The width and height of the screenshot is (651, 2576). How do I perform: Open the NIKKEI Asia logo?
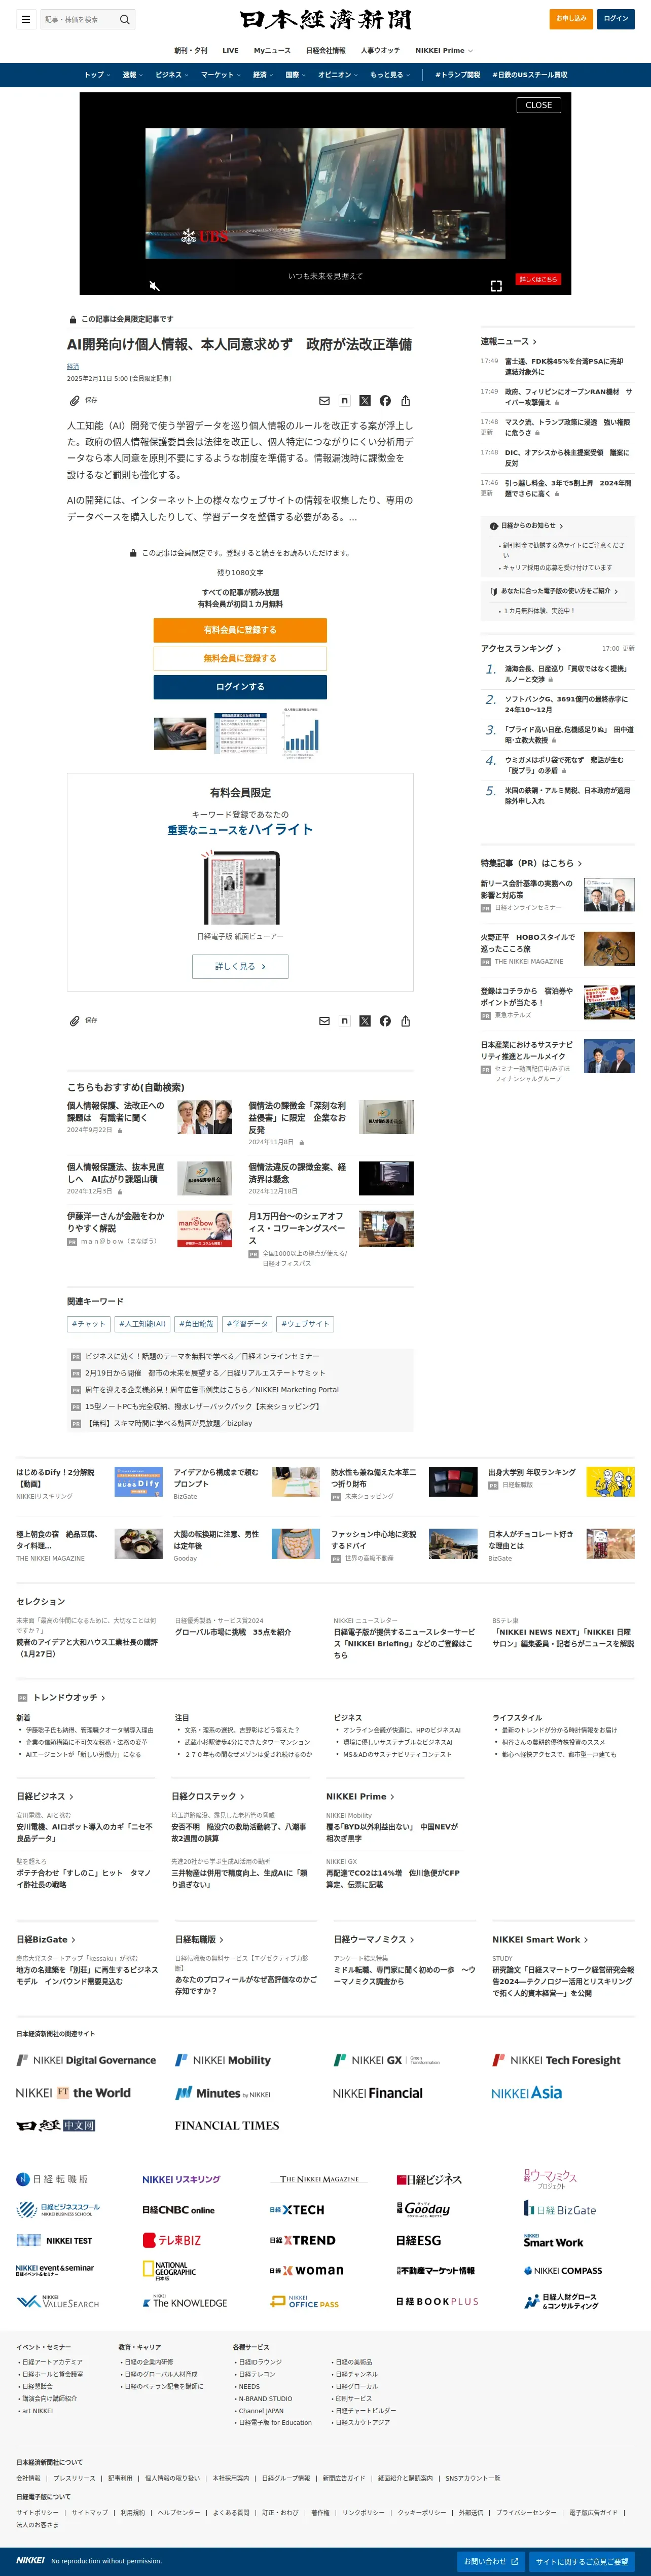tap(526, 2093)
